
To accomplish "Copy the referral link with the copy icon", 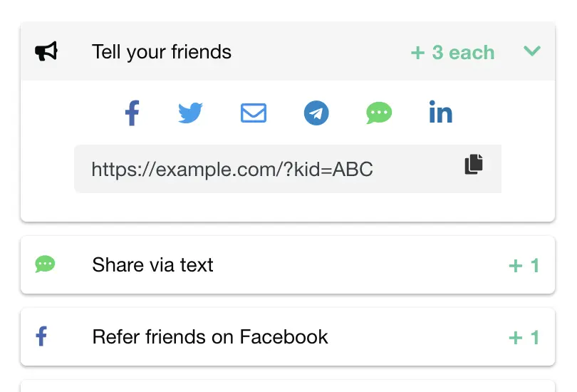I will coord(474,164).
